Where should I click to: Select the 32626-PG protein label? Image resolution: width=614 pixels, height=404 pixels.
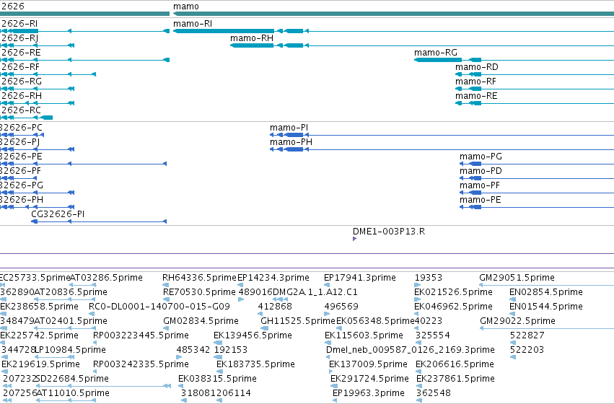[22, 185]
